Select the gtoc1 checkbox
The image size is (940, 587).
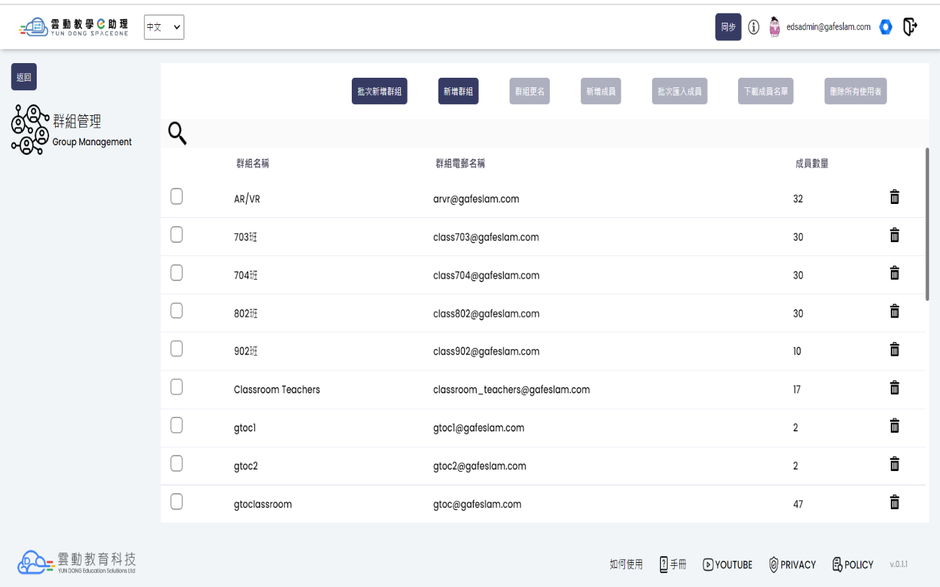tap(176, 426)
